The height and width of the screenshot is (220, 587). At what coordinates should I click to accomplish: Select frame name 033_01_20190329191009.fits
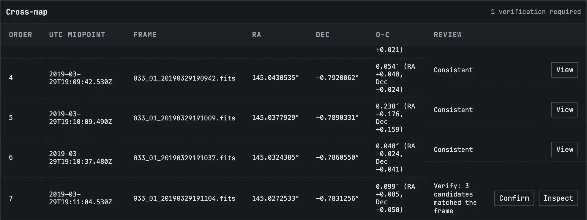[184, 118]
